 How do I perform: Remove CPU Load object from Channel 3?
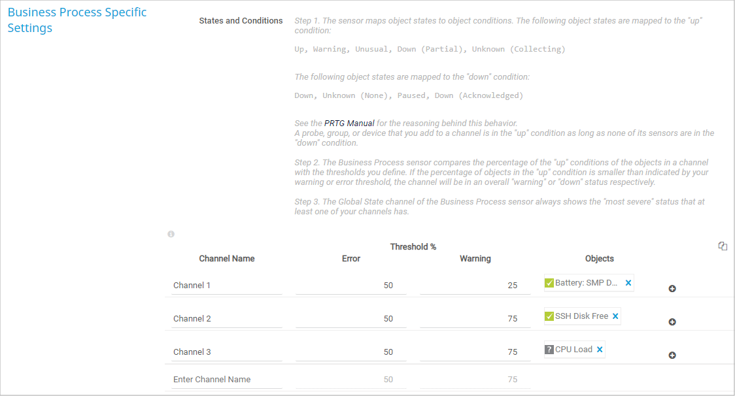coord(600,350)
